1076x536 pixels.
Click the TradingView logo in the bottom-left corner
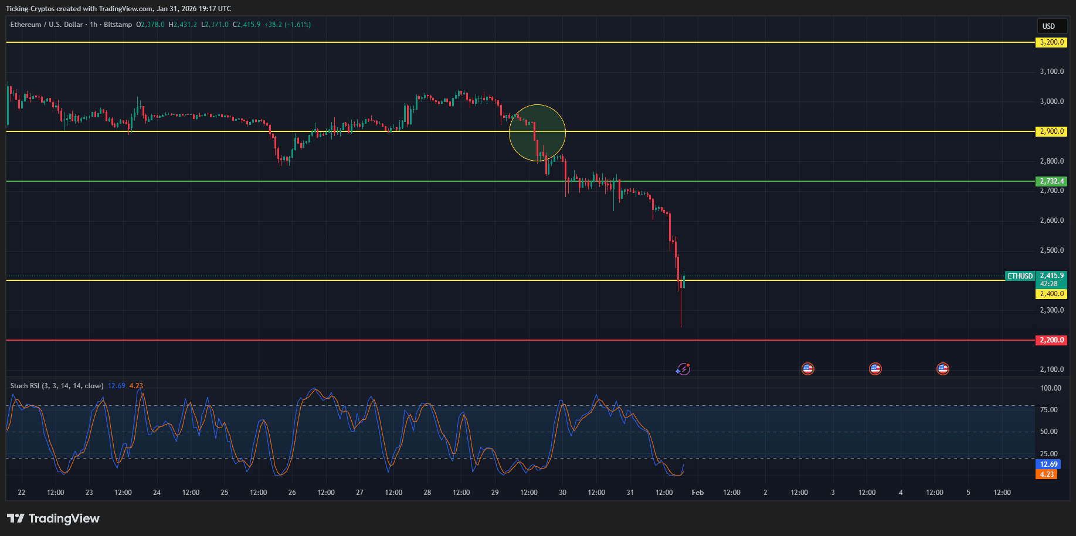(x=53, y=518)
